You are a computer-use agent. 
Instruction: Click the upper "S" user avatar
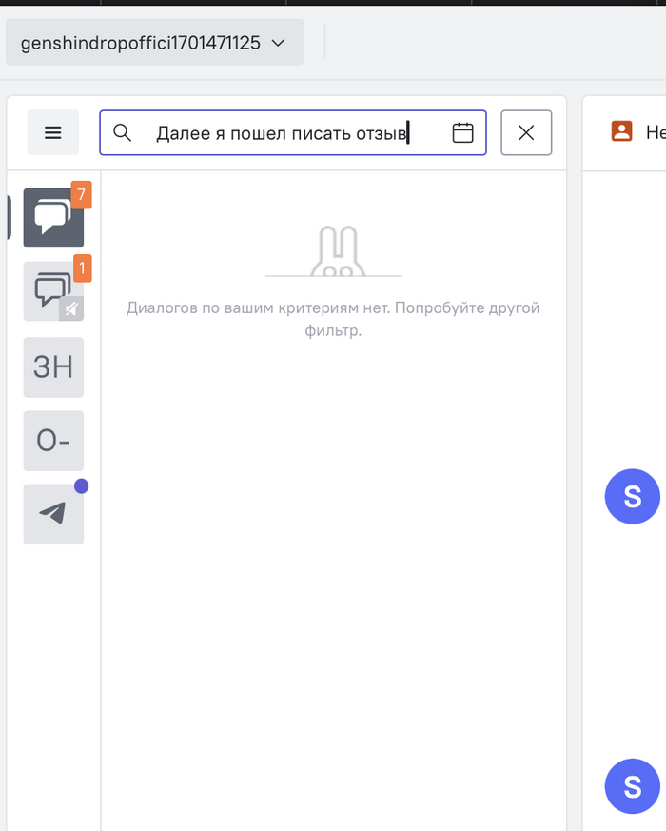633,496
